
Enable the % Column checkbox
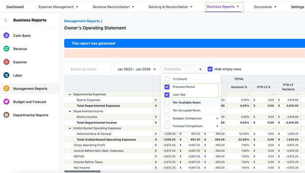167,79
